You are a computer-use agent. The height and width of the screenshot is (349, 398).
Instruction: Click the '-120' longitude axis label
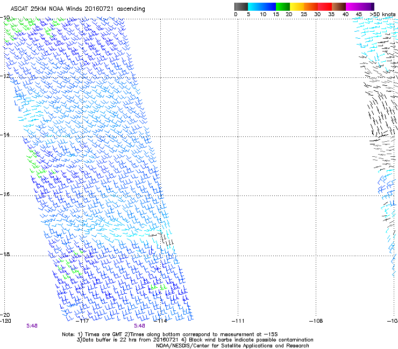point(5,321)
